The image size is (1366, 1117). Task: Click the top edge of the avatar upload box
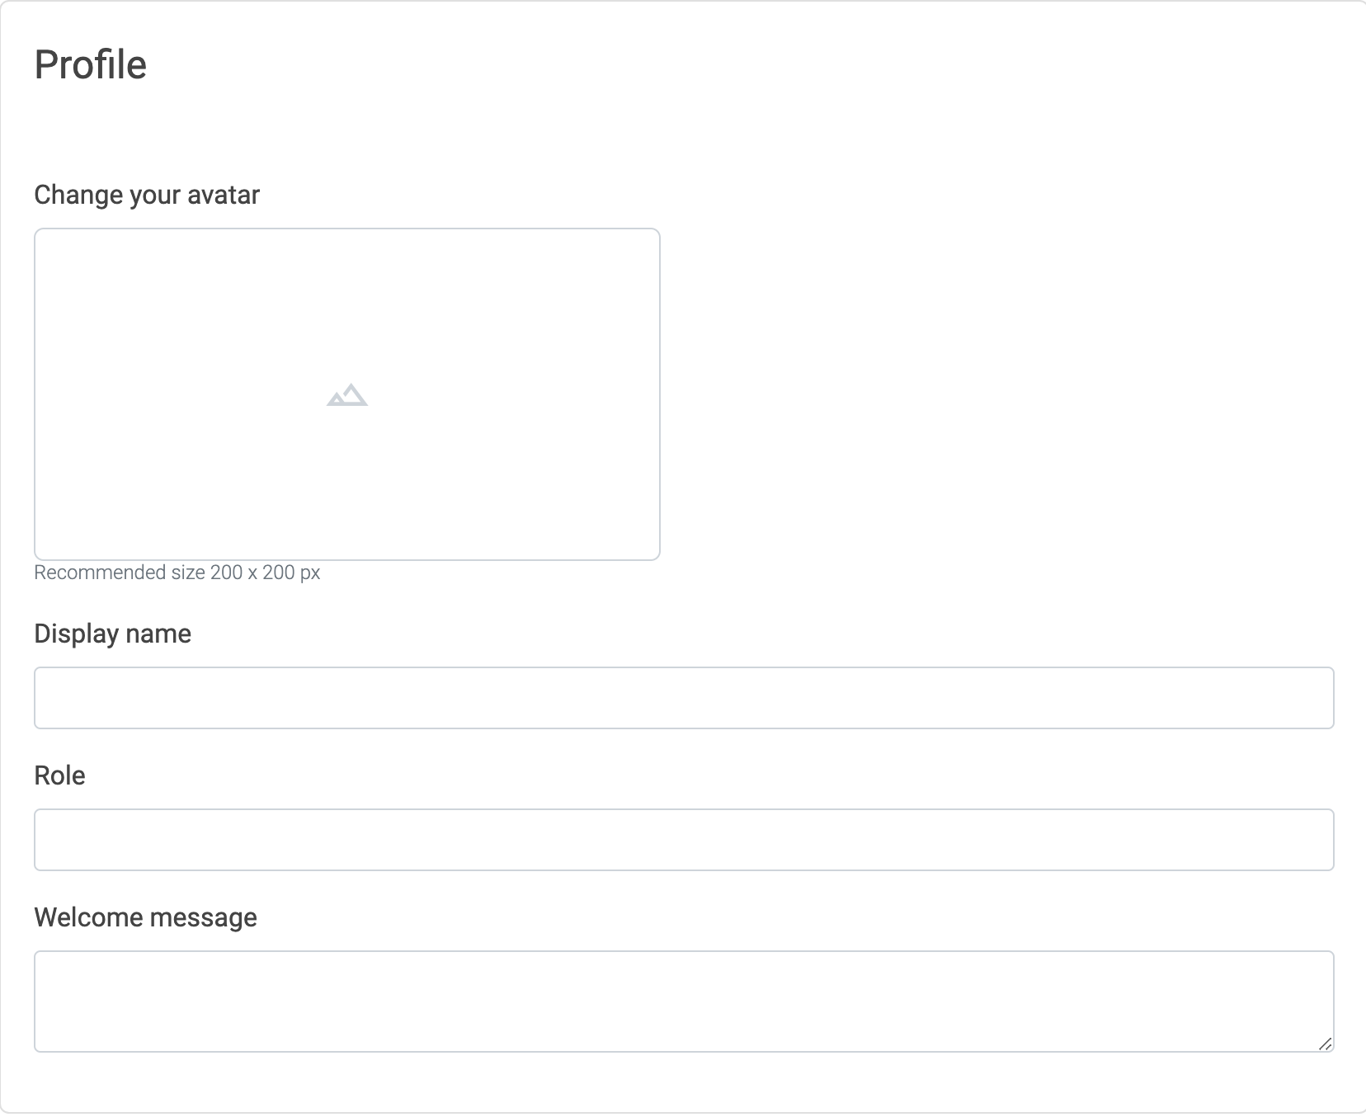tap(347, 232)
